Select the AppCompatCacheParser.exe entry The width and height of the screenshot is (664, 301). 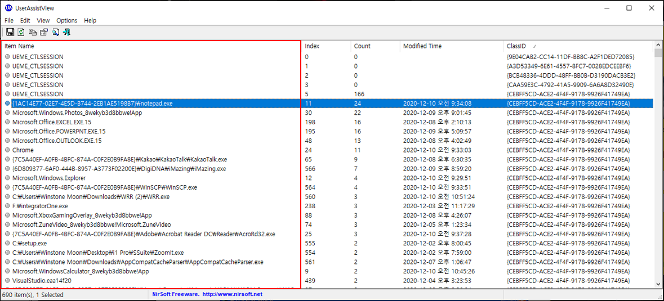pos(138,261)
